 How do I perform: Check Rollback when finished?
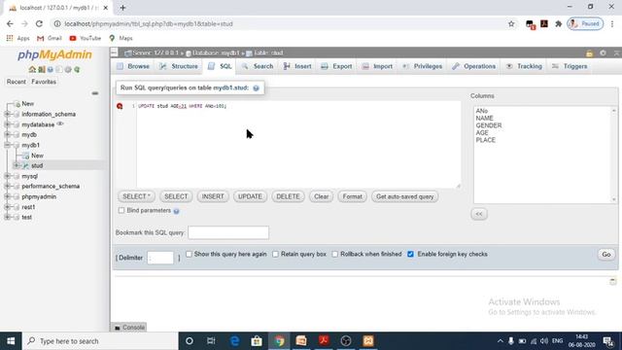(334, 254)
